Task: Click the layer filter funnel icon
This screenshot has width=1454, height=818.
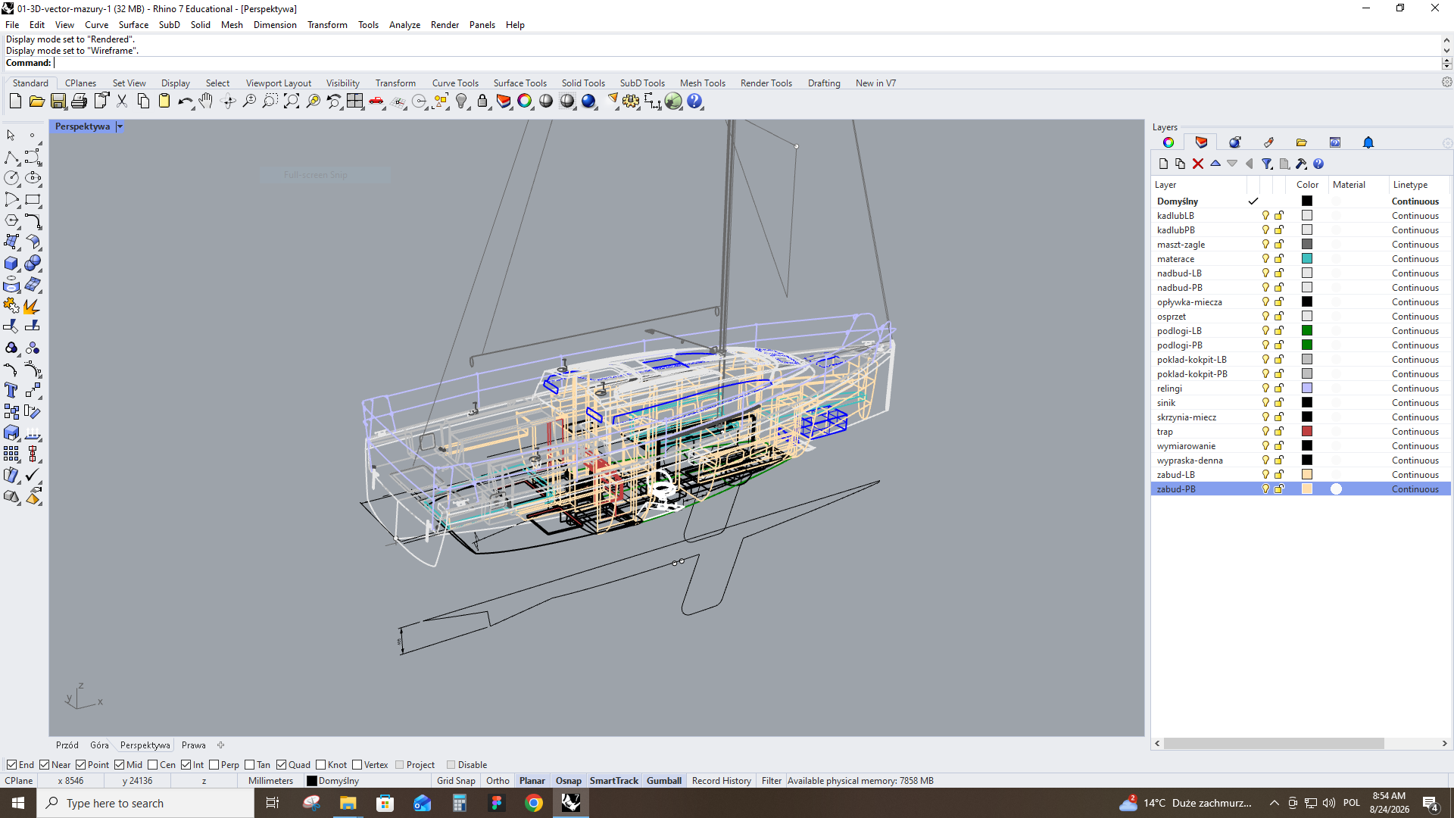Action: pos(1267,164)
